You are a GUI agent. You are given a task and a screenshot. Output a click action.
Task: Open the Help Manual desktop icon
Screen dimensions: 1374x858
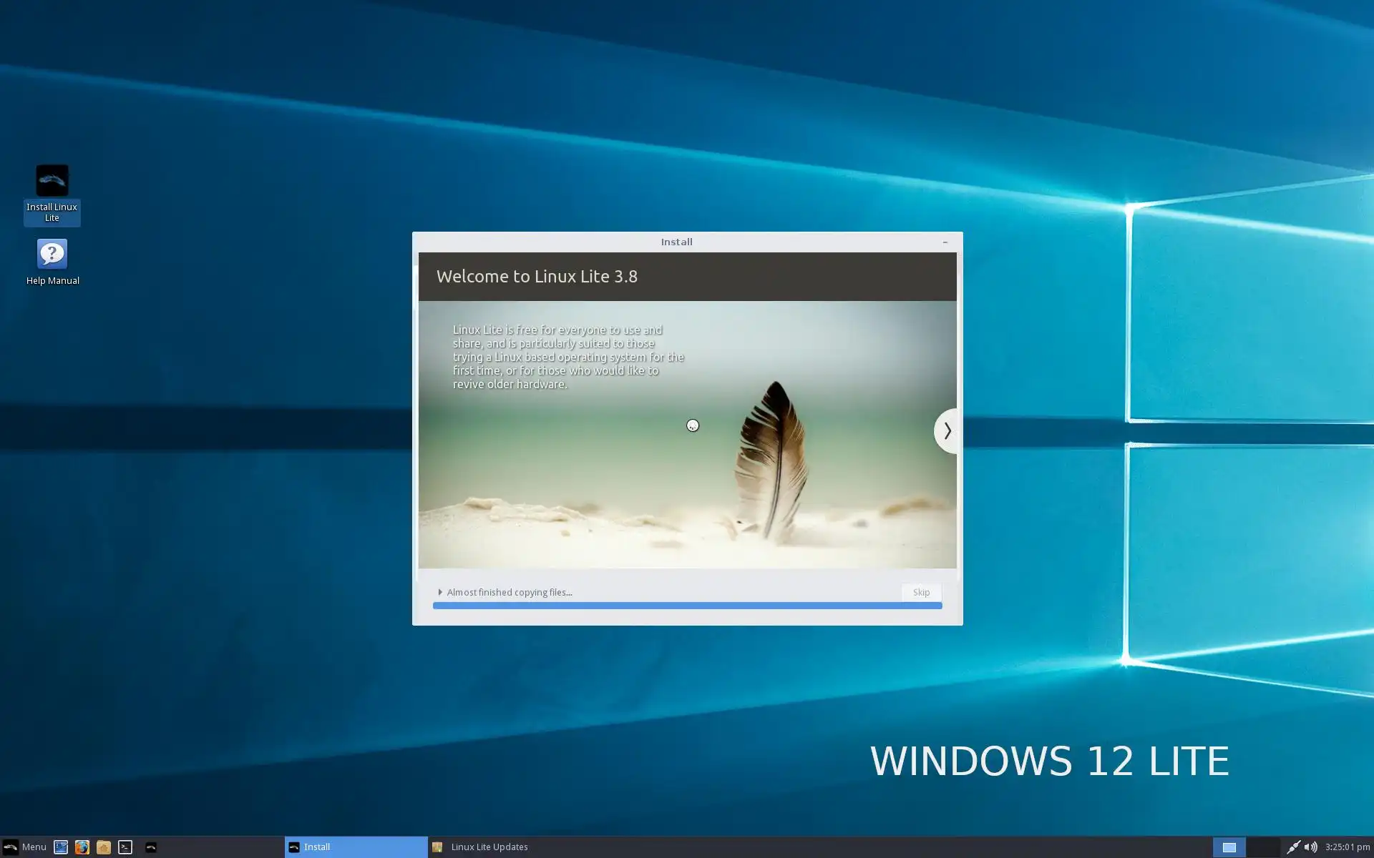52,255
